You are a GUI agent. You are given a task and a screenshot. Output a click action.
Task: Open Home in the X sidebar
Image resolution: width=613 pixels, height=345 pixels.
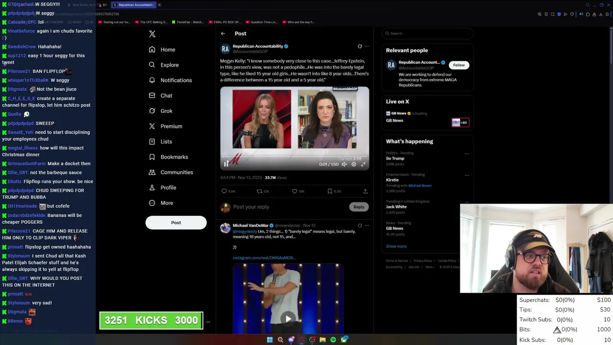[162, 49]
